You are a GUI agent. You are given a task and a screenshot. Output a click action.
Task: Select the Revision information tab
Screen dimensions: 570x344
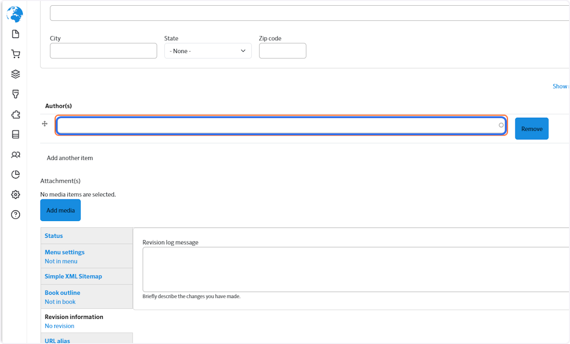click(86, 321)
